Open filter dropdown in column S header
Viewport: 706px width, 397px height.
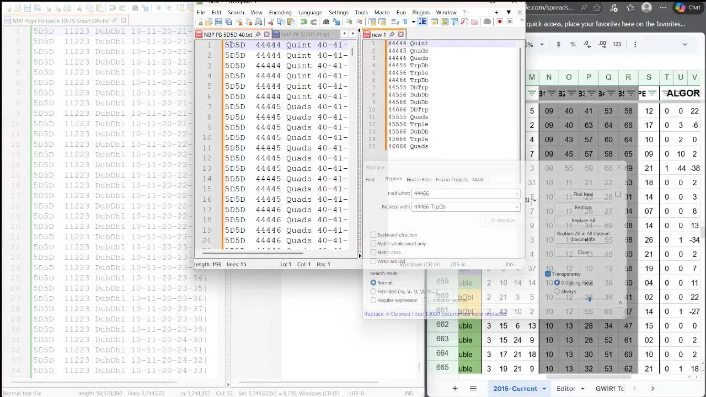coord(652,93)
